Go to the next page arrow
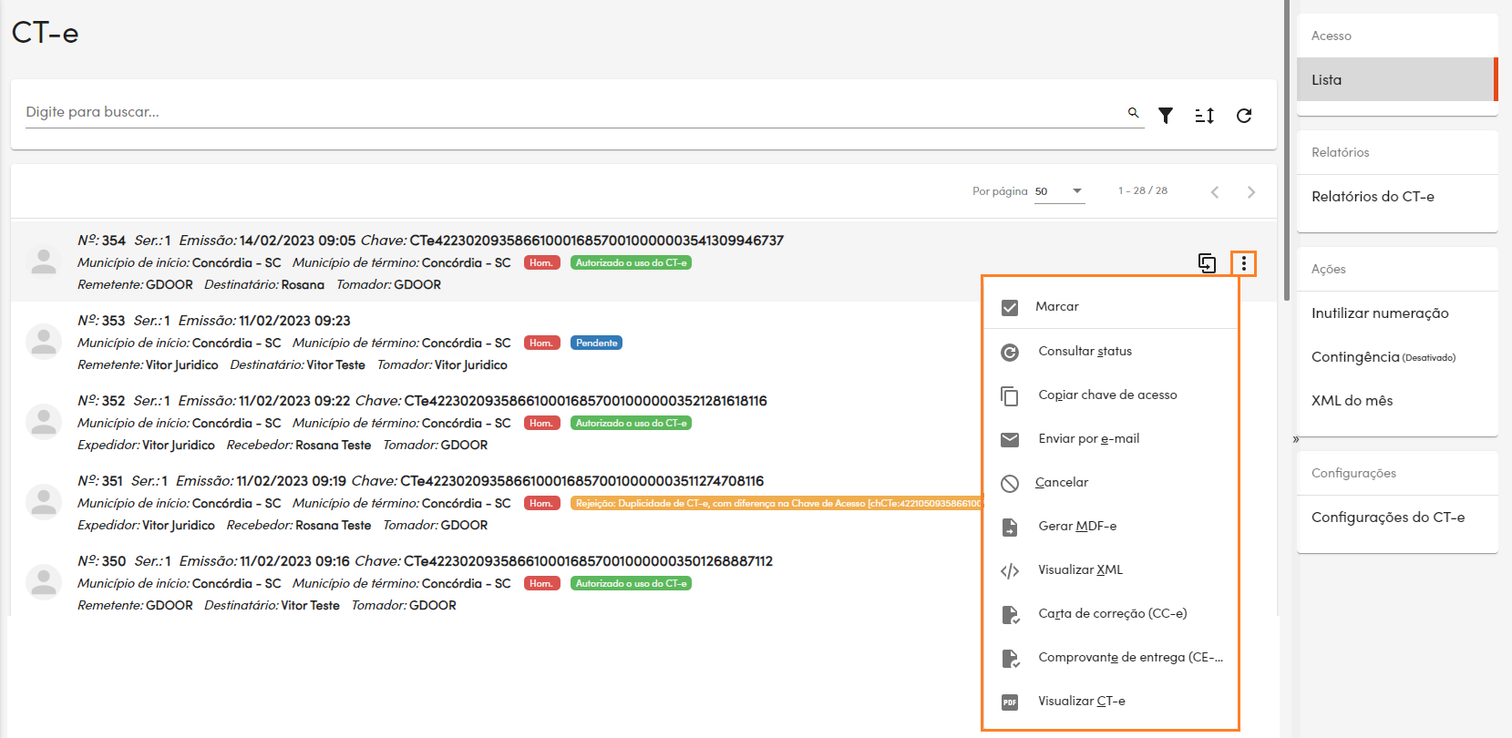The image size is (1512, 738). 1251,191
